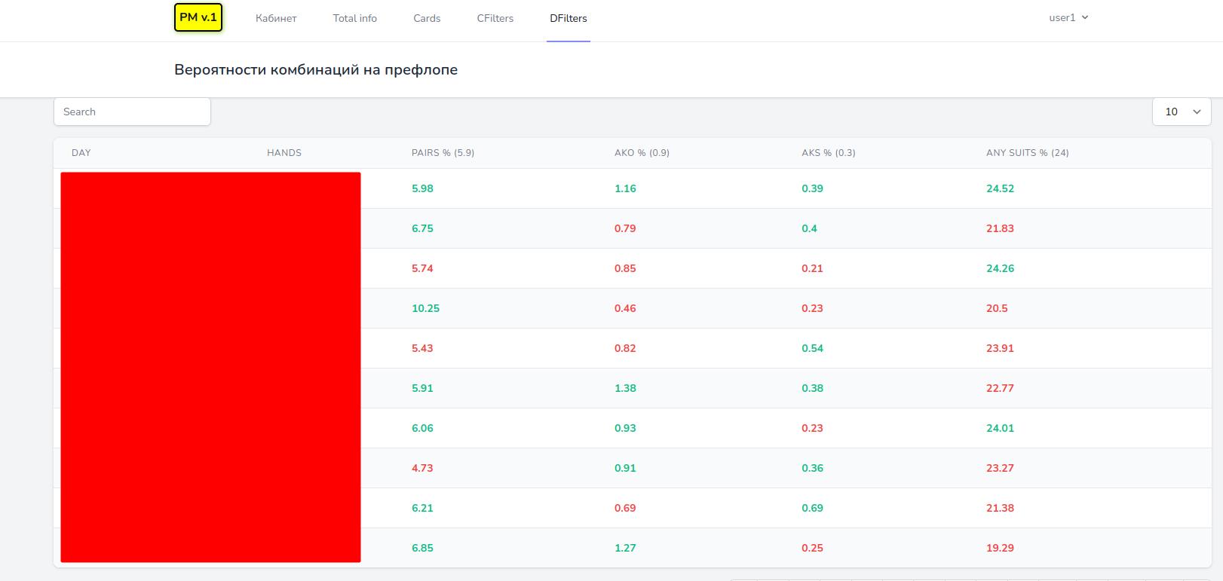Screen dimensions: 1223x581
Task: Click the page heading Вероятности комбинаций на префлопе
Action: (316, 70)
